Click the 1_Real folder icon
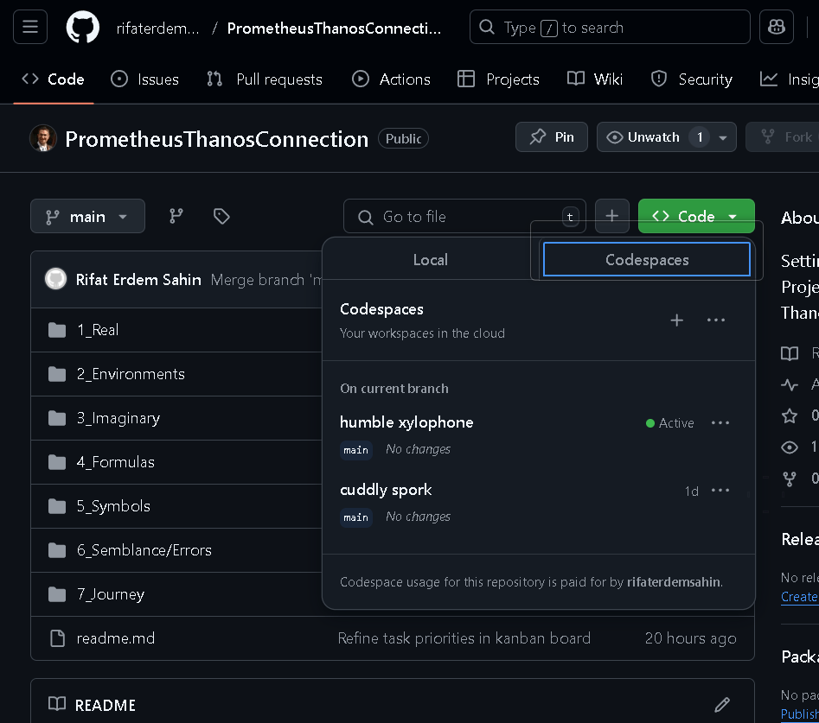819x723 pixels. click(x=57, y=330)
